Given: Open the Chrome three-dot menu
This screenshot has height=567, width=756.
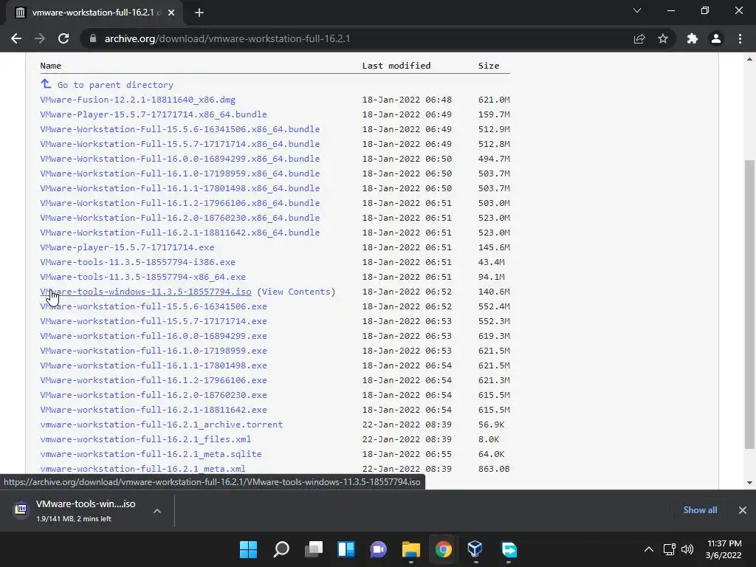Looking at the screenshot, I should click(740, 38).
